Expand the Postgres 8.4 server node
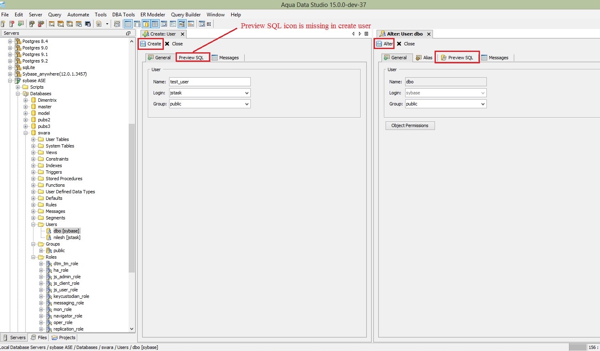 (x=10, y=41)
